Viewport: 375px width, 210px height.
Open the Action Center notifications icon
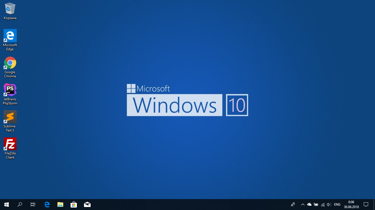tap(366, 204)
